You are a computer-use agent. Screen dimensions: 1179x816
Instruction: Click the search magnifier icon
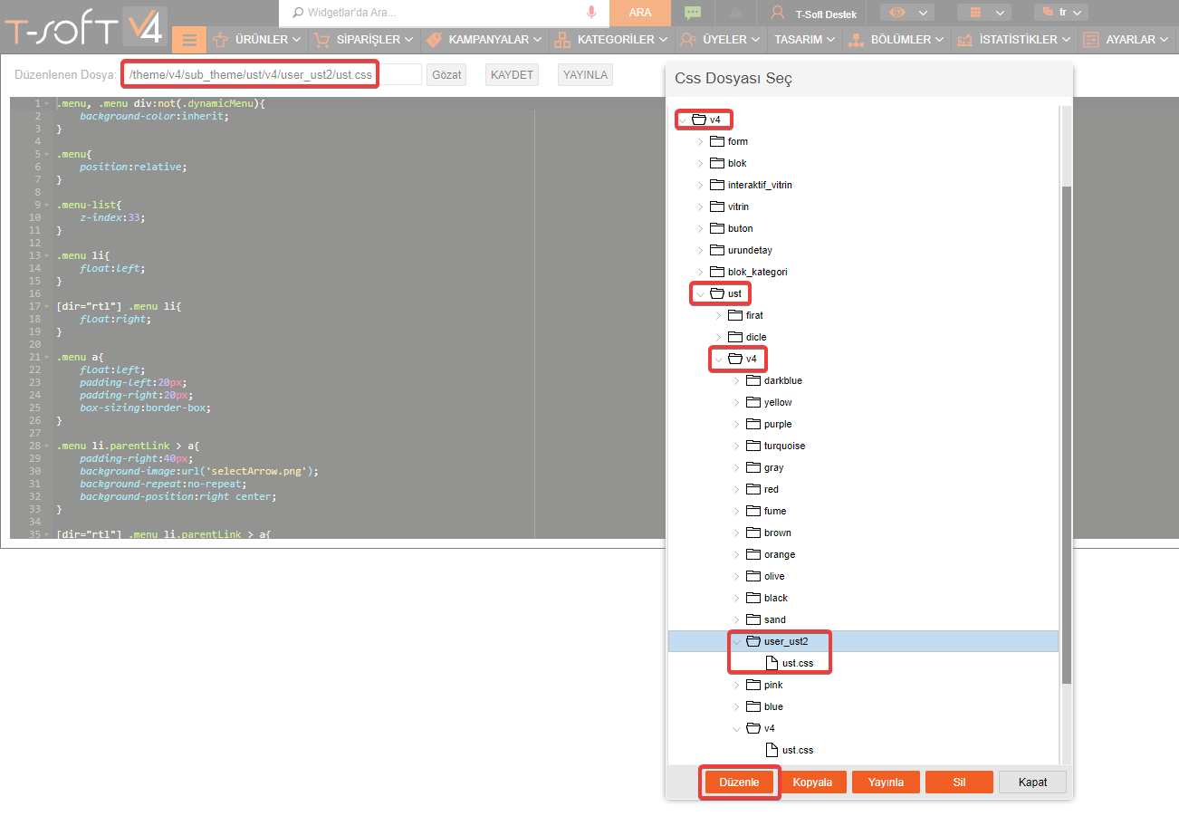[x=297, y=13]
